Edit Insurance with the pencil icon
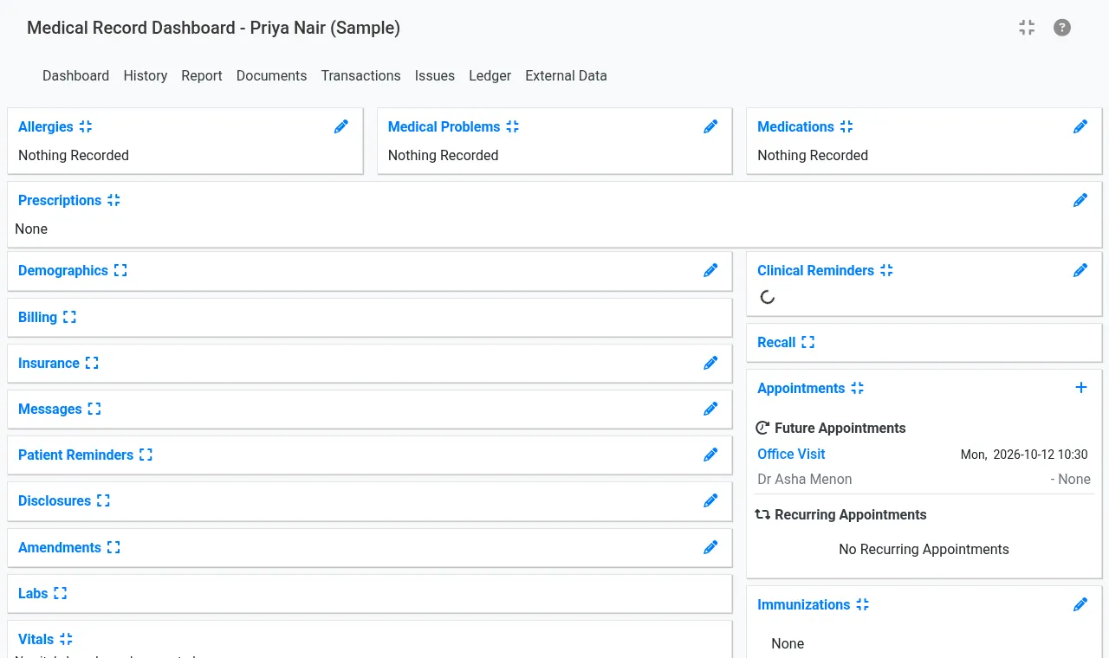The width and height of the screenshot is (1109, 658). pos(710,363)
